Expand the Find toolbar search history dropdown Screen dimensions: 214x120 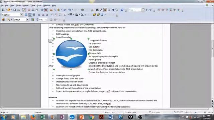point(143,10)
